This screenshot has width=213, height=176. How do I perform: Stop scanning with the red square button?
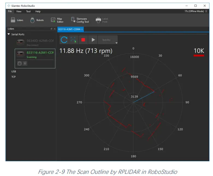click(x=83, y=40)
